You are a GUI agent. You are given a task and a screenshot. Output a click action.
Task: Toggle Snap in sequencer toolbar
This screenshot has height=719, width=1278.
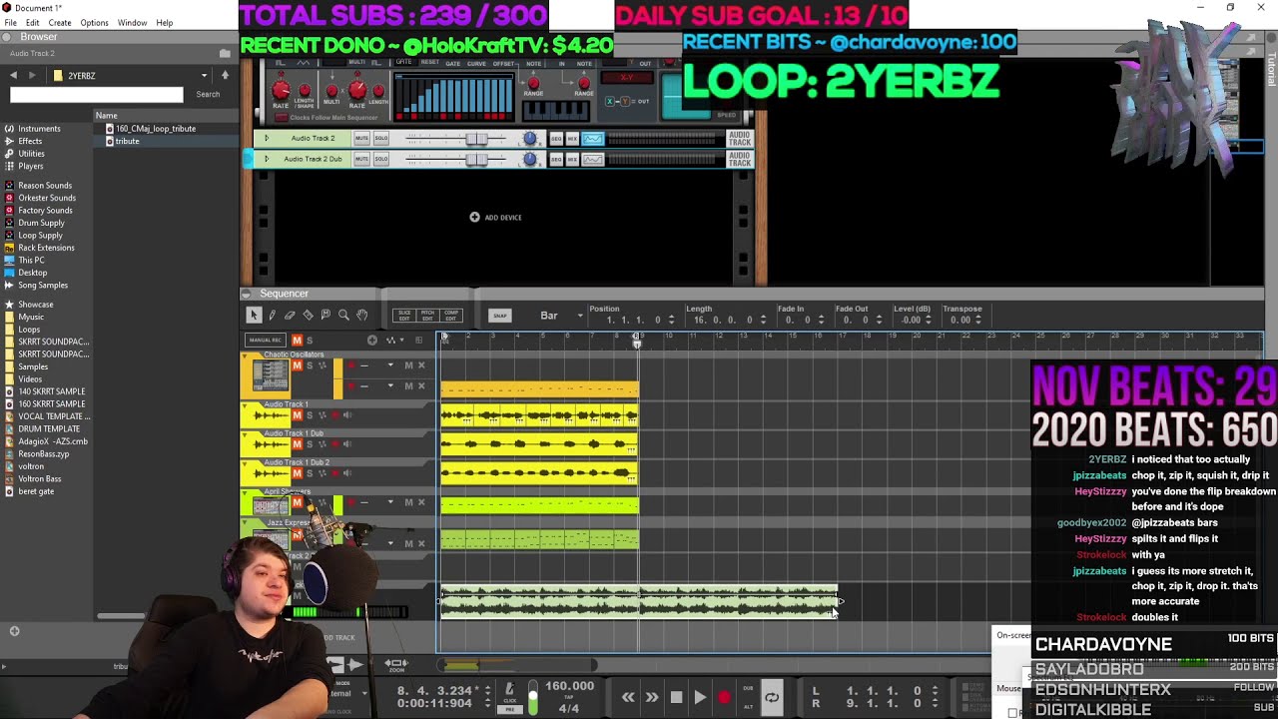499,316
